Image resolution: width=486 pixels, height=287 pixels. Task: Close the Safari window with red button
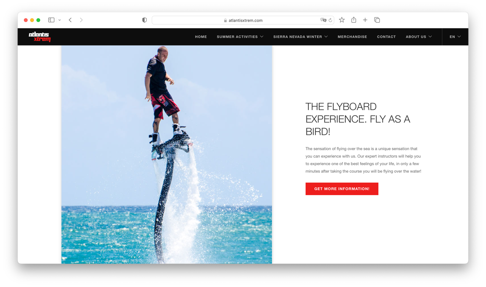[x=26, y=20]
